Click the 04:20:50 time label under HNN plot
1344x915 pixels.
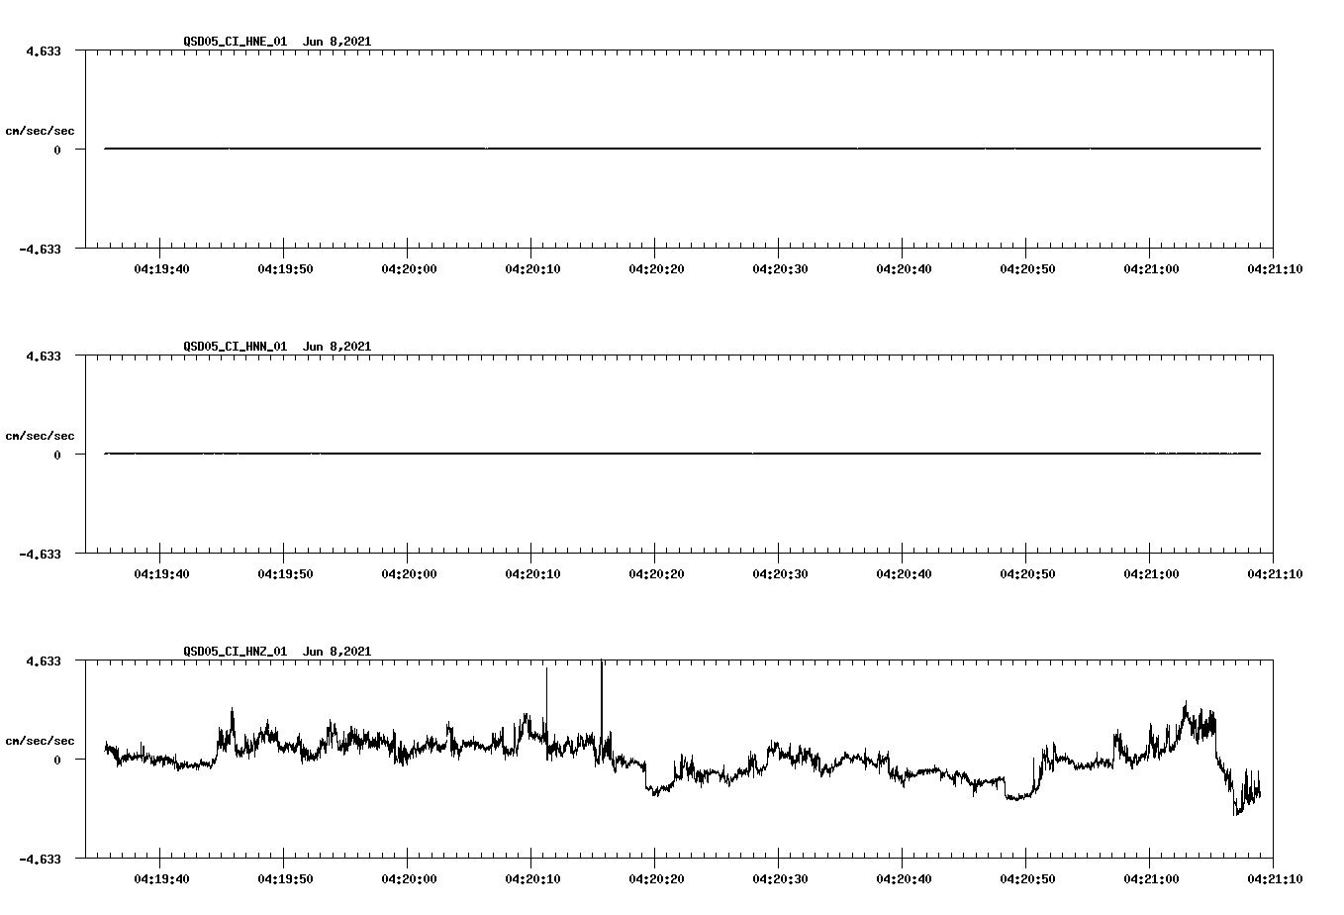1027,573
